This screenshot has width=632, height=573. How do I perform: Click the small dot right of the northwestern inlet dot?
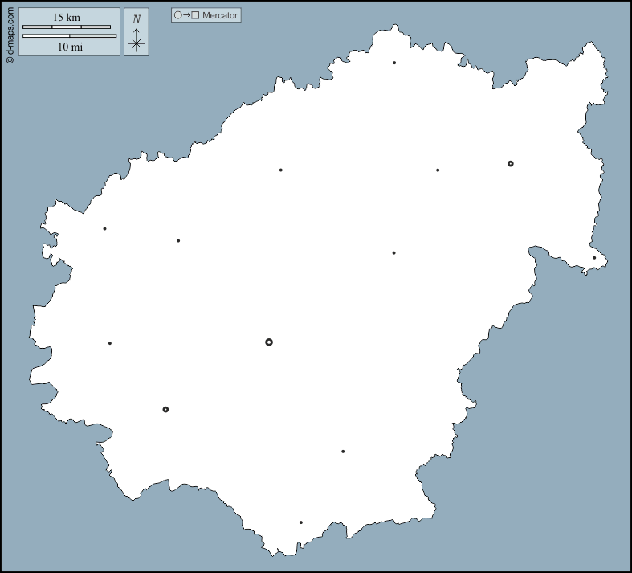point(178,241)
